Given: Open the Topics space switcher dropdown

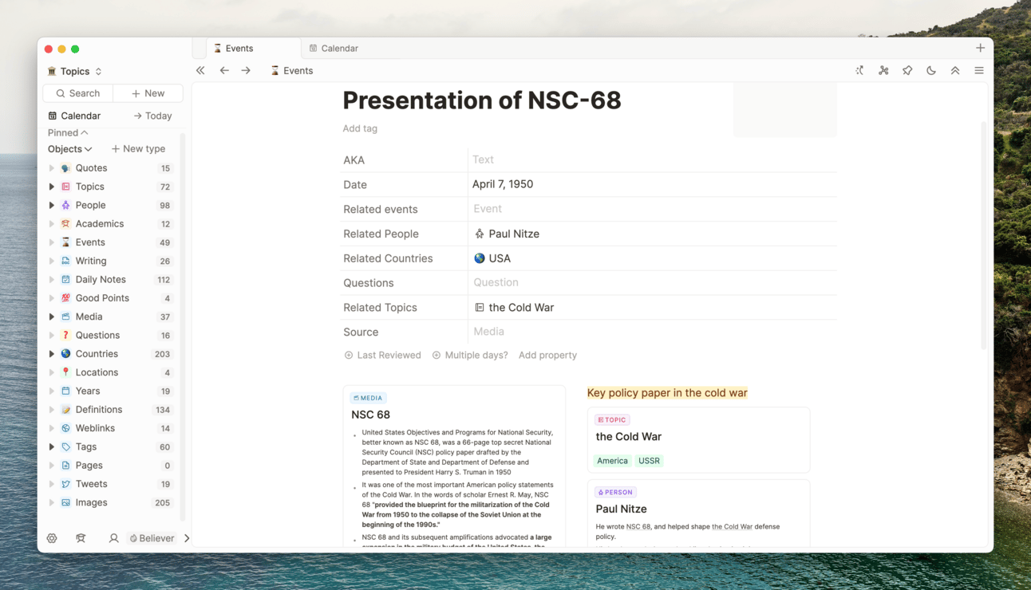Looking at the screenshot, I should 75,71.
